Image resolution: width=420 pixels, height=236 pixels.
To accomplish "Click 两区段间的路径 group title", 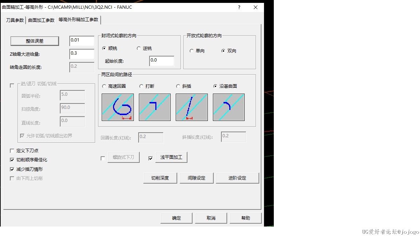I will [x=117, y=74].
